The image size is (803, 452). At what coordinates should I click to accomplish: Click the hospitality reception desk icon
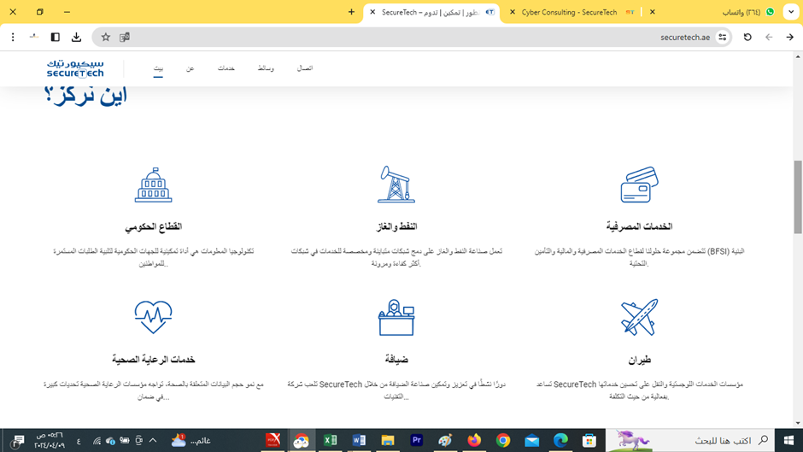(396, 318)
